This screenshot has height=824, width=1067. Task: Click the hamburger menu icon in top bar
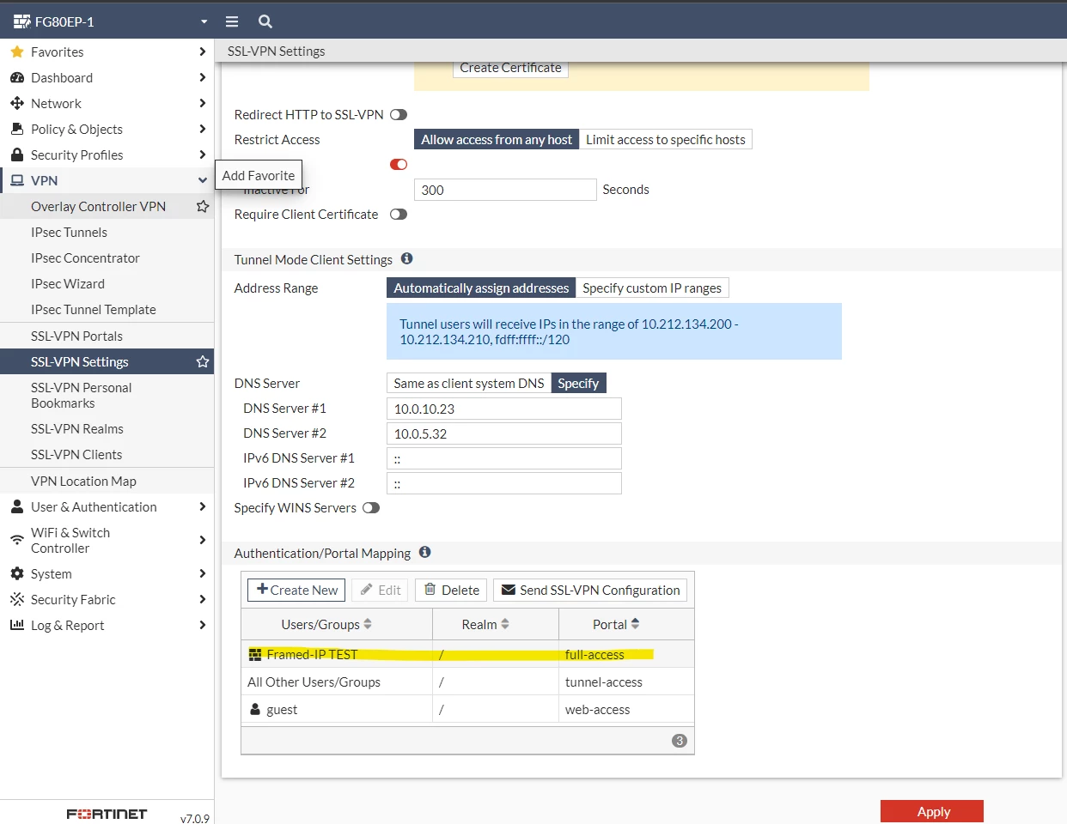pos(231,21)
